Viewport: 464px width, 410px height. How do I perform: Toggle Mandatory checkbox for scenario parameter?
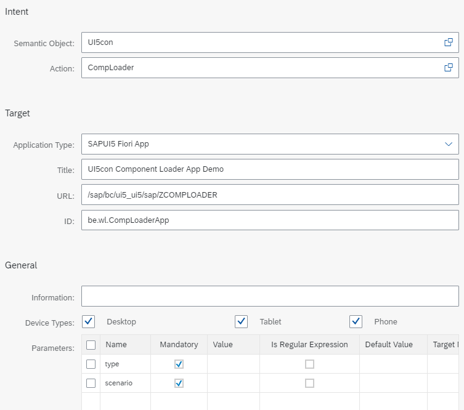tap(179, 383)
